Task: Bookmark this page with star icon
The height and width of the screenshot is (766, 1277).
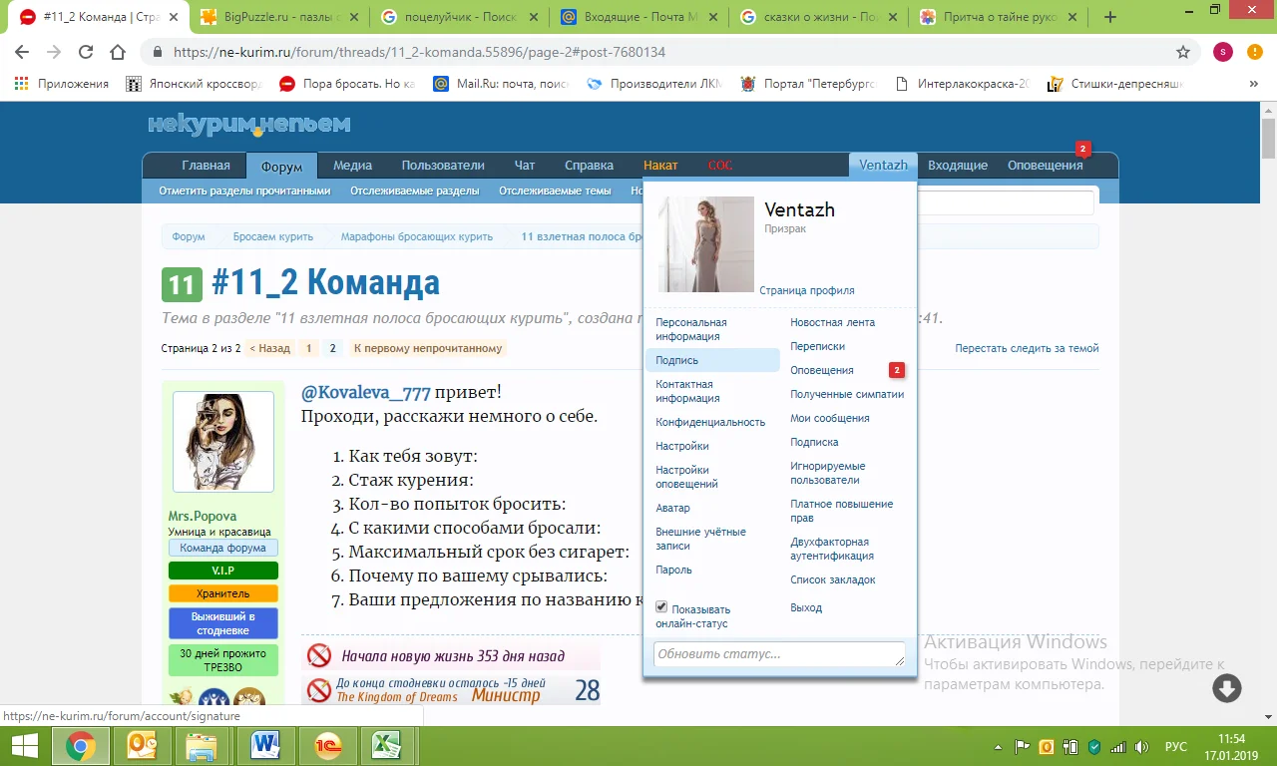Action: coord(1183,52)
